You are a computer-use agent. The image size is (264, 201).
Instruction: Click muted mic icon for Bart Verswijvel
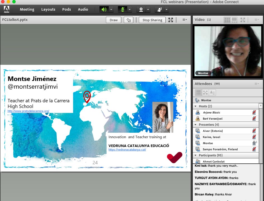click(x=254, y=119)
